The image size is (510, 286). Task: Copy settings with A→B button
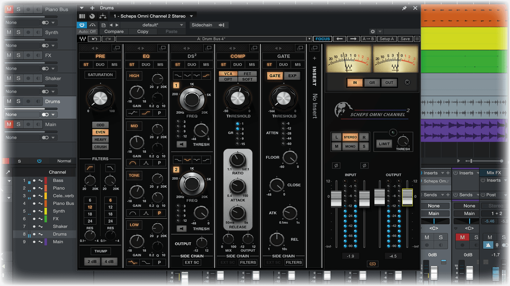[x=368, y=39]
